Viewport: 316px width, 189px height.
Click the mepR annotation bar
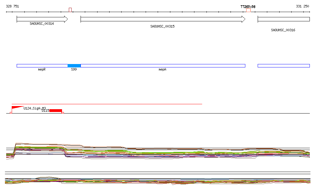[x=42, y=66]
